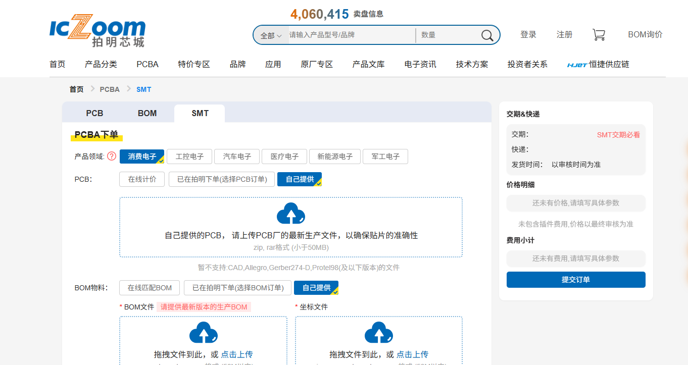This screenshot has height=365, width=688.
Task: Click the 首页 breadcrumb link
Action: pyautogui.click(x=77, y=89)
